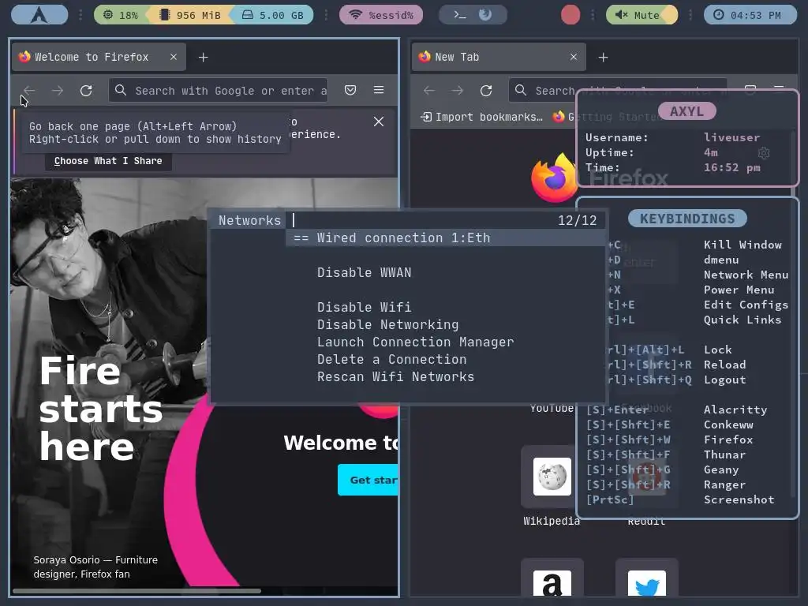Viewport: 808px width, 606px height.
Task: Open Pocket in left Firefox window
Action: click(350, 90)
